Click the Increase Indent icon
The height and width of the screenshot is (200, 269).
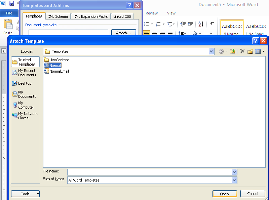190,24
